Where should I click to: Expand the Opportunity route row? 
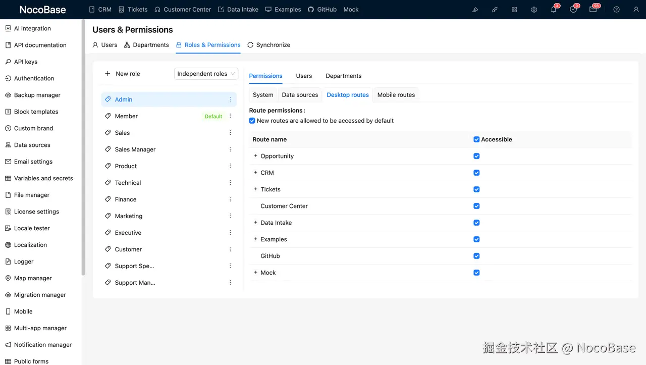click(x=255, y=156)
